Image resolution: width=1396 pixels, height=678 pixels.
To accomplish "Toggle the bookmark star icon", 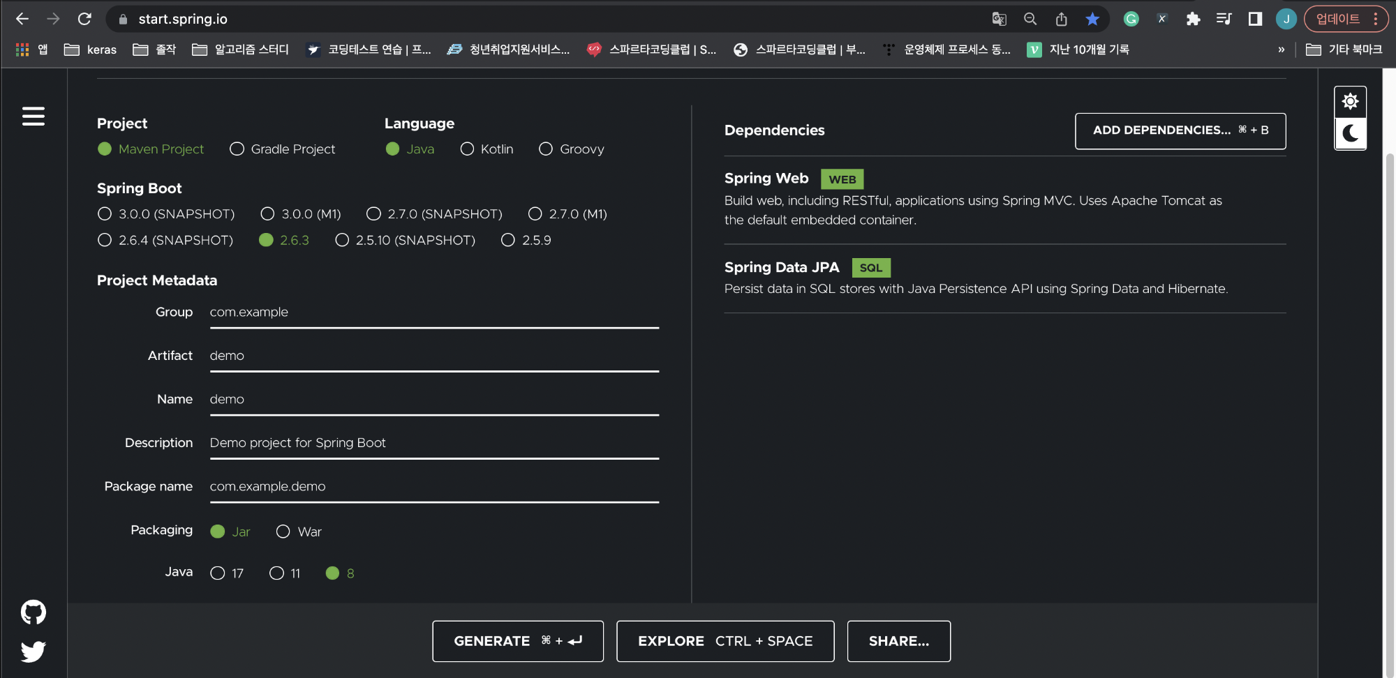I will click(x=1092, y=19).
